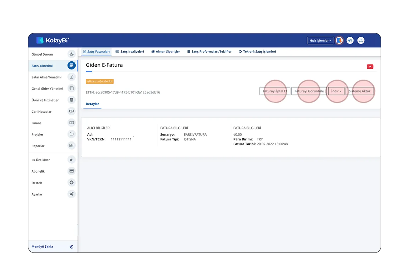Screen dimensions: 409x278
Task: Open the Alınan Siparişler tab
Action: click(165, 52)
